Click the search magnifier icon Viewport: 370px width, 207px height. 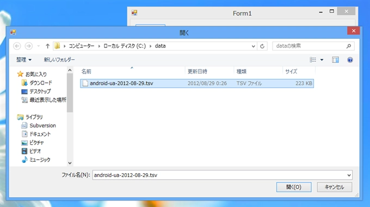[349, 46]
